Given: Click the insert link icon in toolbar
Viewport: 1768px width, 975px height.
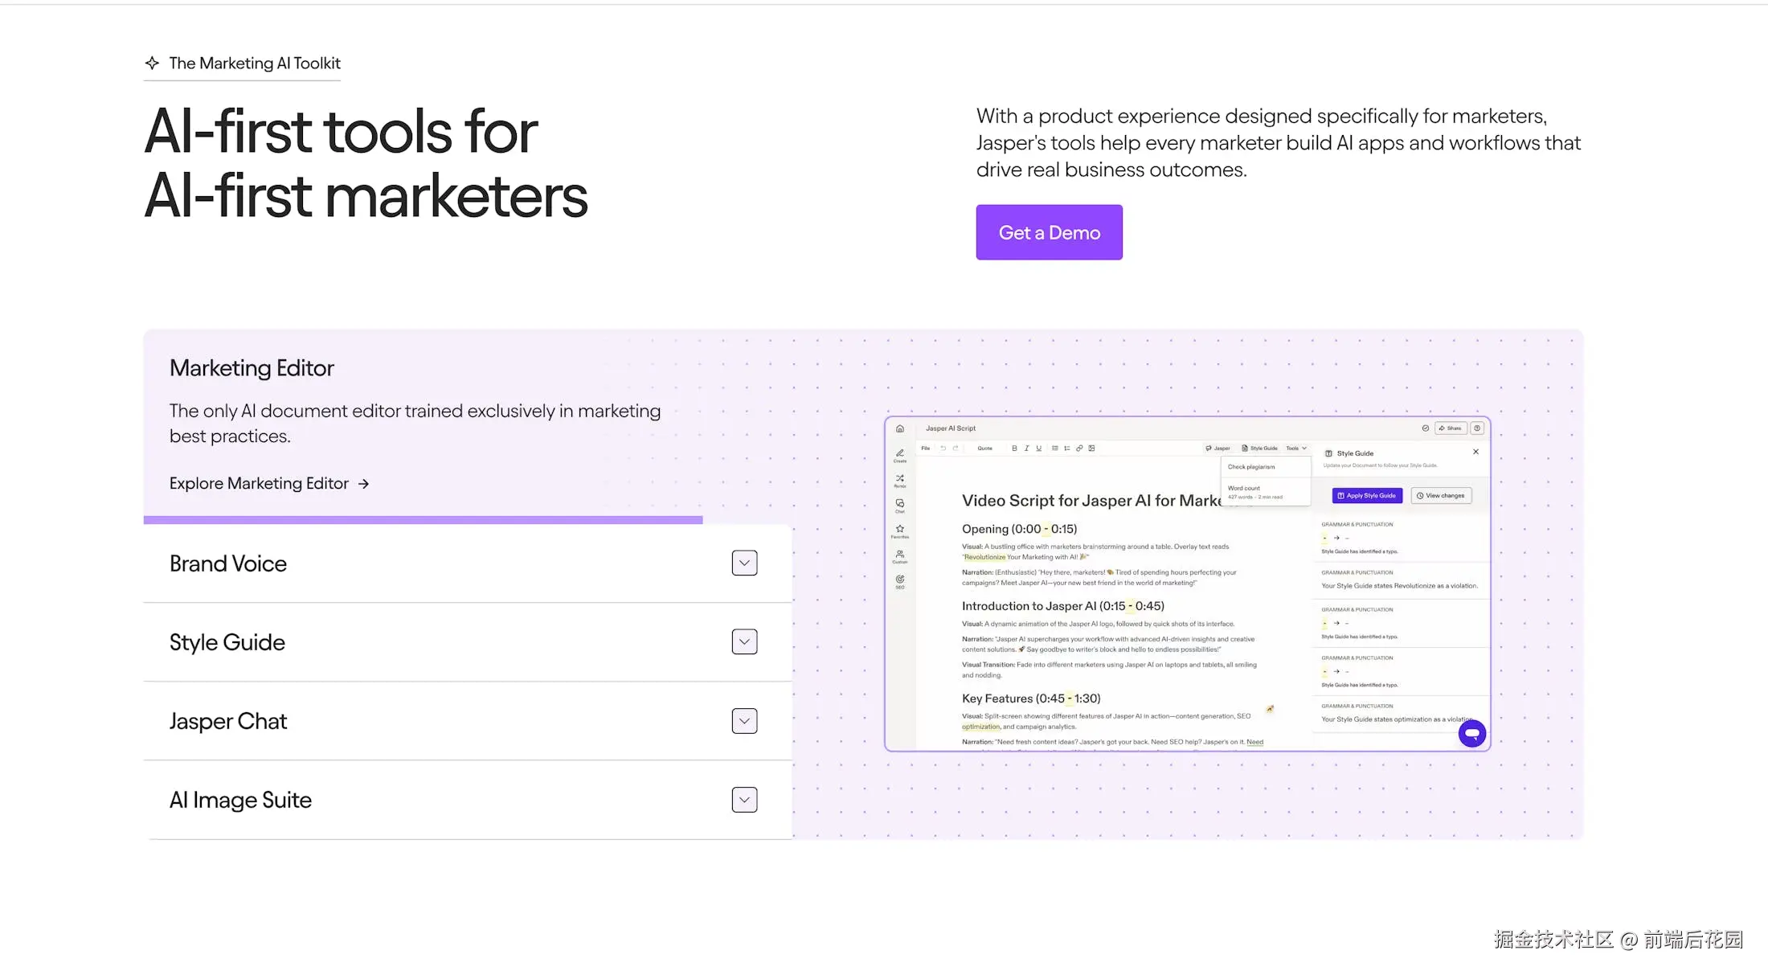Looking at the screenshot, I should (1079, 449).
